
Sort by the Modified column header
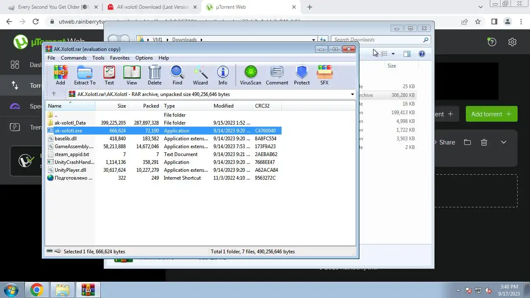pyautogui.click(x=231, y=106)
